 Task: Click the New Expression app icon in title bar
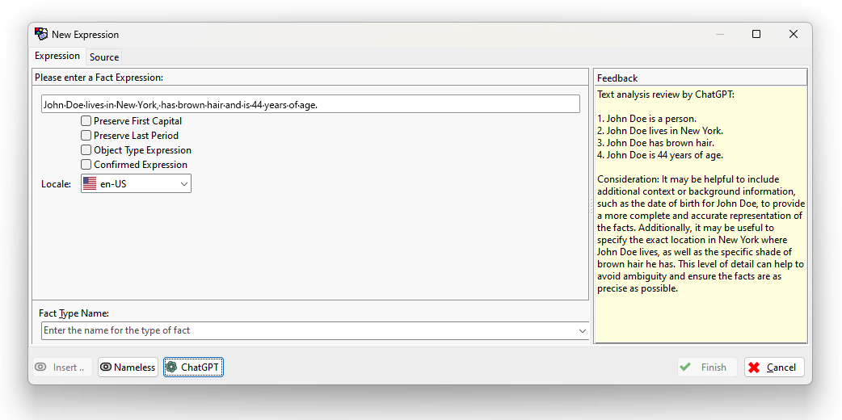(41, 34)
